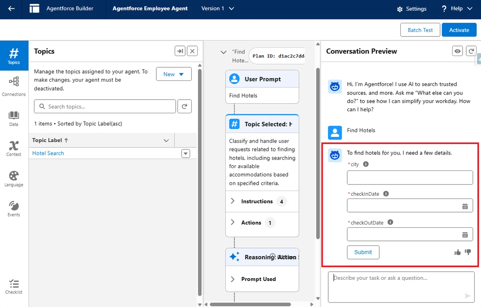481x307 pixels.
Task: Open the Hotel Search topic link
Action: coord(48,153)
